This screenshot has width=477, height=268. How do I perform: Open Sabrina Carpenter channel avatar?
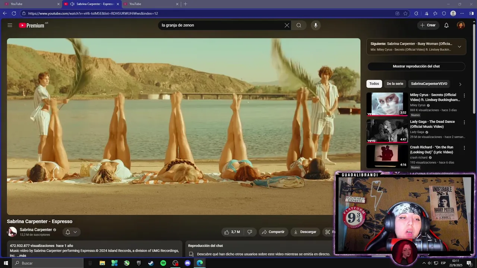point(12,232)
